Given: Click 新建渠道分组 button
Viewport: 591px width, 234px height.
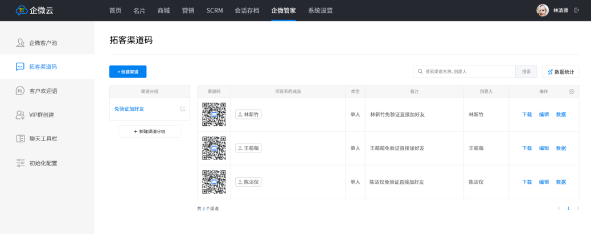Looking at the screenshot, I should point(150,132).
